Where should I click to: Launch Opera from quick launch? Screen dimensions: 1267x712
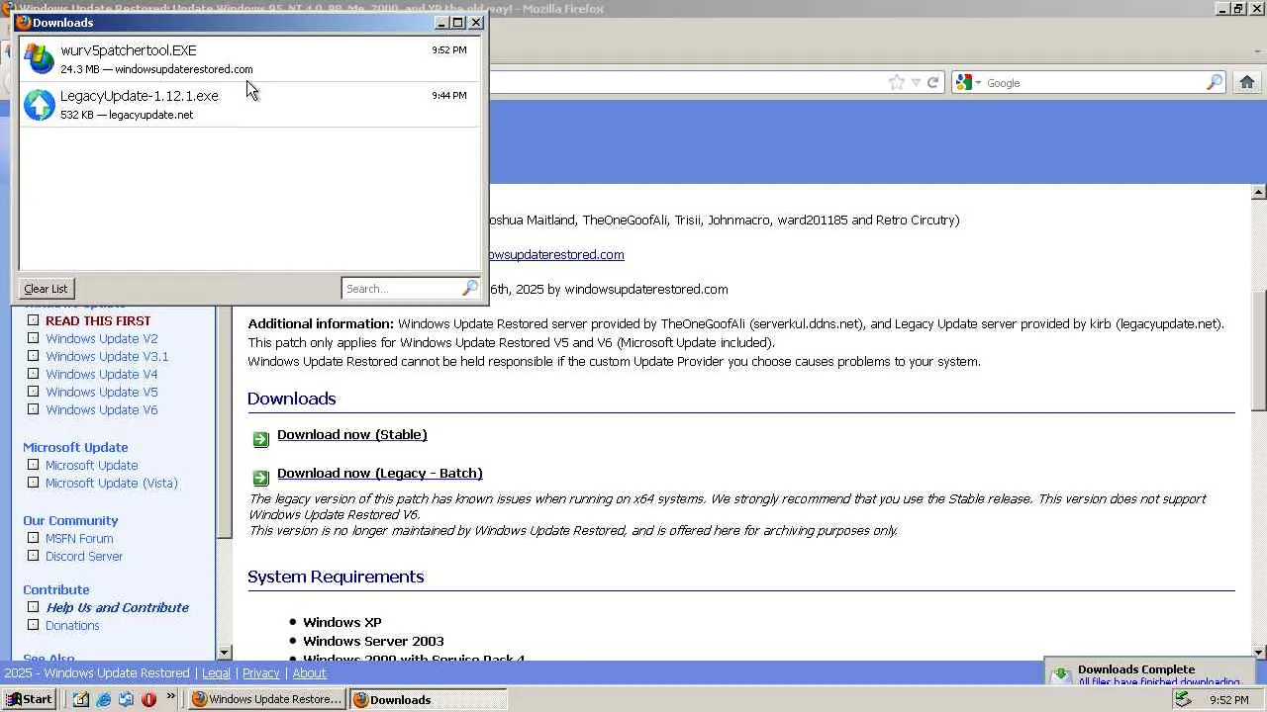pyautogui.click(x=148, y=699)
